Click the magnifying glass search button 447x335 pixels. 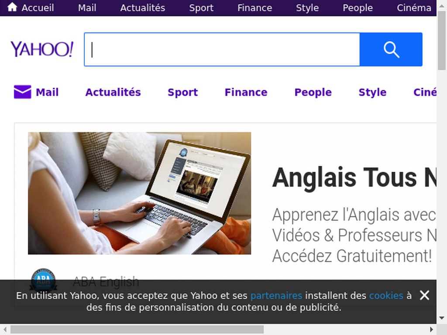pyautogui.click(x=391, y=49)
